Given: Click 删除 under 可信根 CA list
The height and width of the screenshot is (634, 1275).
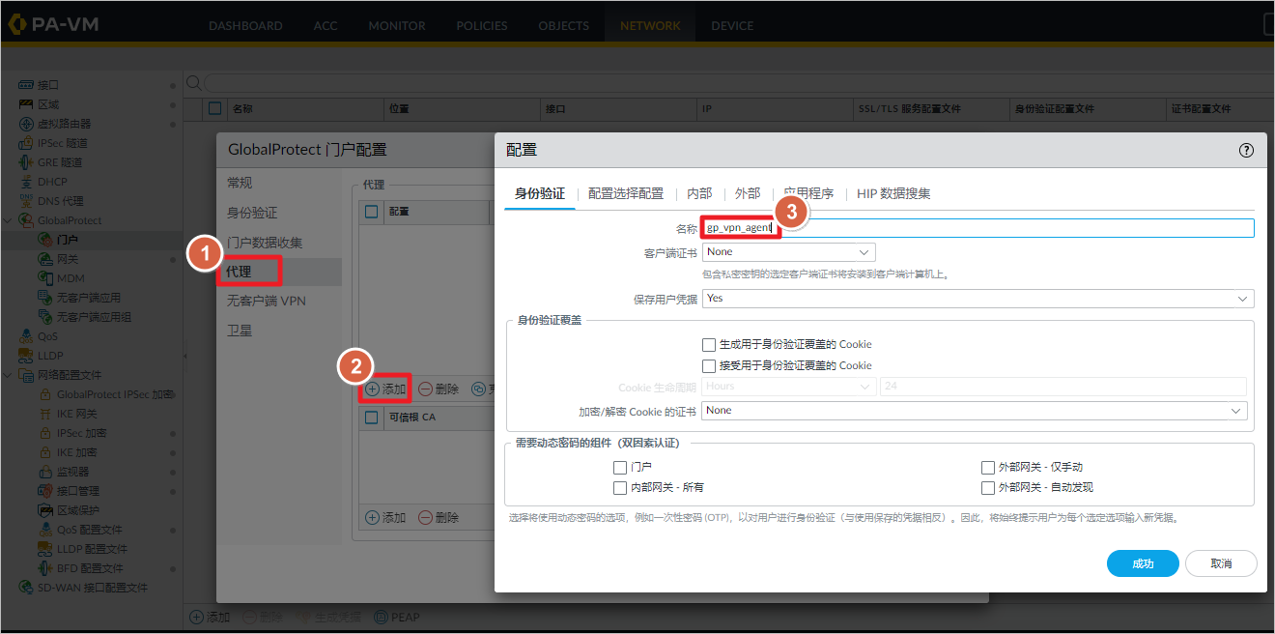Looking at the screenshot, I should click(439, 518).
